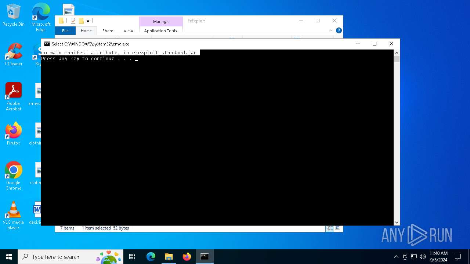Minimize the EzExploit Explorer window
Viewport: 470px width, 264px height.
(301, 21)
